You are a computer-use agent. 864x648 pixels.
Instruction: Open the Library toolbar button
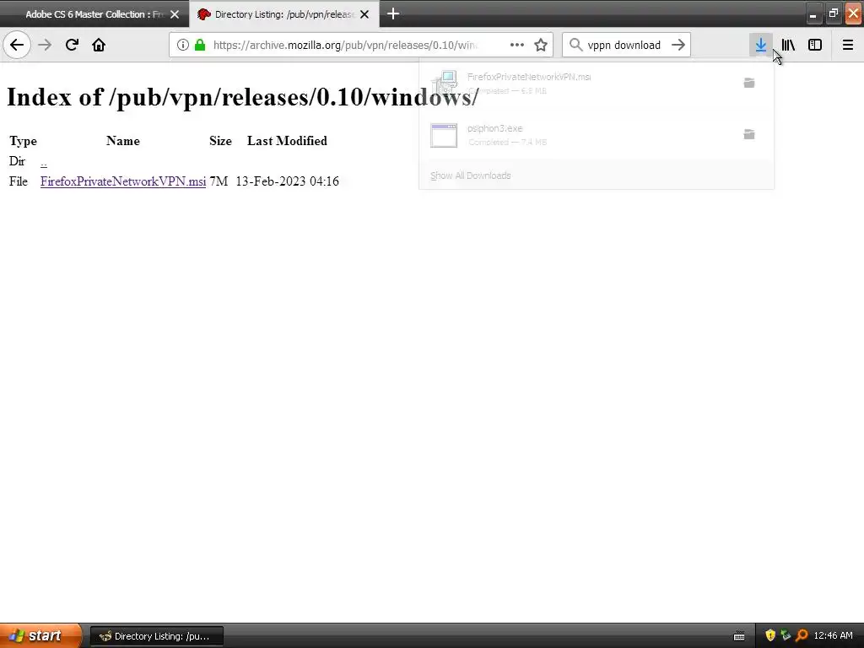click(788, 45)
